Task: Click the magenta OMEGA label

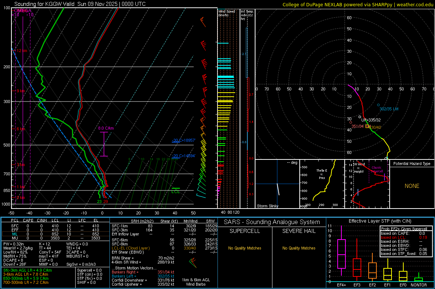Action: 22,11
